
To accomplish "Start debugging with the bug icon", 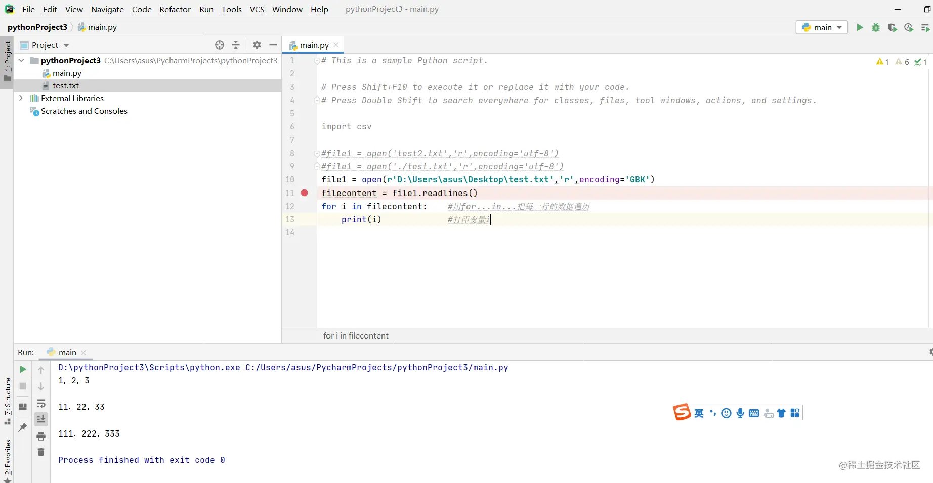I will (x=876, y=27).
